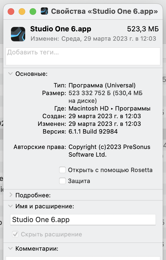The height and width of the screenshot is (260, 166).
Task: Tick the "Защита" checkbox
Action: pos(62,181)
